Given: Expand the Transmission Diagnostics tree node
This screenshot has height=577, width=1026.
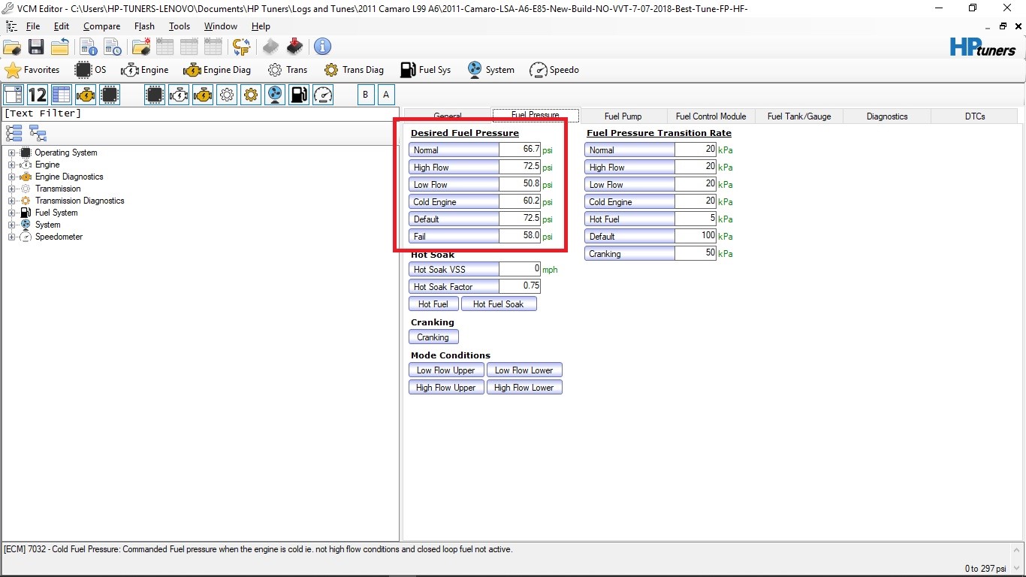Looking at the screenshot, I should click(12, 201).
